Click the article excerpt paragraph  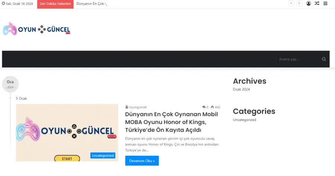pos(172,145)
